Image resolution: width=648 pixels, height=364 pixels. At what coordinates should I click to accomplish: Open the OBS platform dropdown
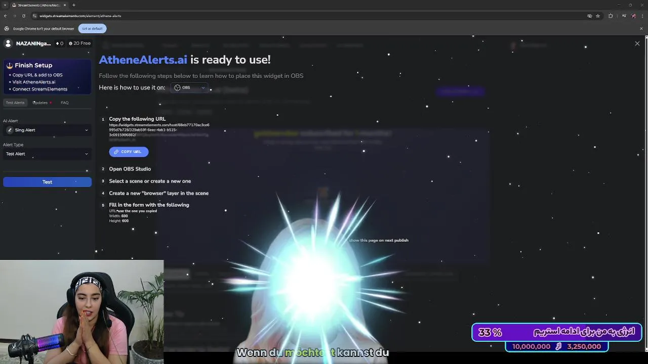(189, 87)
